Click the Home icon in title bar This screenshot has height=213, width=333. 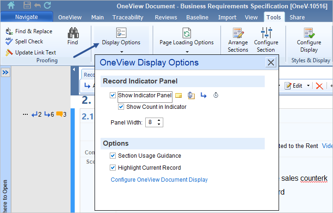tap(11, 6)
